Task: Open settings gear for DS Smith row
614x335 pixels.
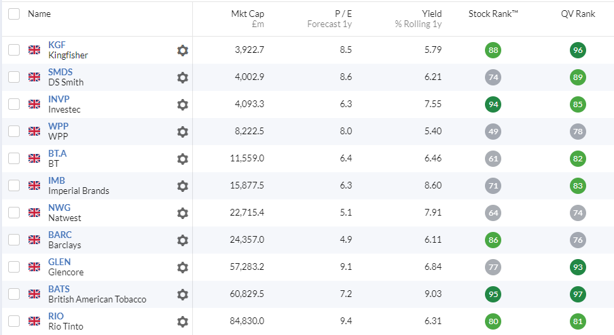Action: tap(183, 77)
